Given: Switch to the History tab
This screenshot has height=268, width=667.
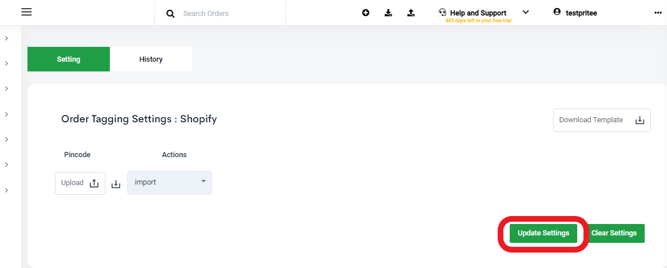Looking at the screenshot, I should 151,59.
